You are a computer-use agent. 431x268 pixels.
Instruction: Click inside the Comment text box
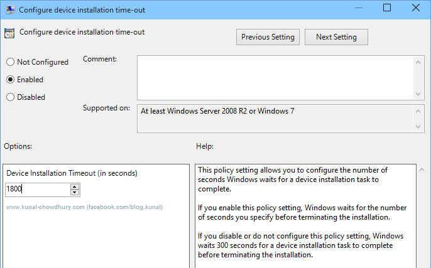pos(275,76)
